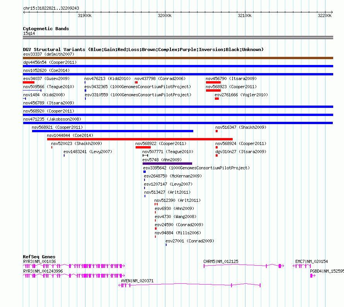Click esv3310559 (1000GenomesConsortiumPilotProject) label
The width and height of the screenshot is (344, 307).
click(x=138, y=95)
